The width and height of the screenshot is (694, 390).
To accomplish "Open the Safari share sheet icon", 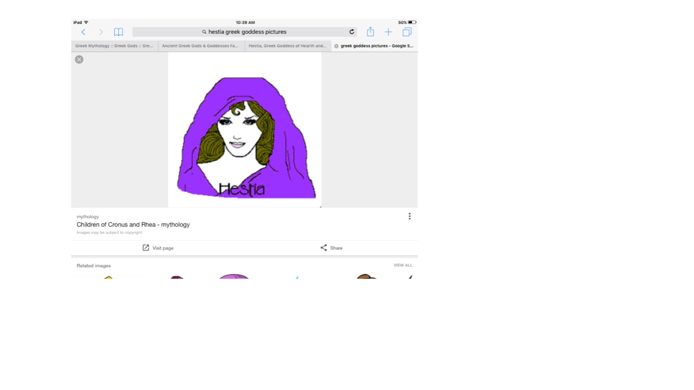I will (x=370, y=32).
